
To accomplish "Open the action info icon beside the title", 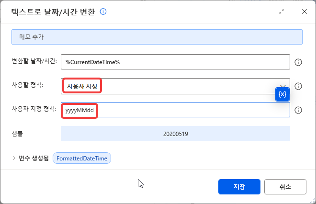I will coord(103,11).
